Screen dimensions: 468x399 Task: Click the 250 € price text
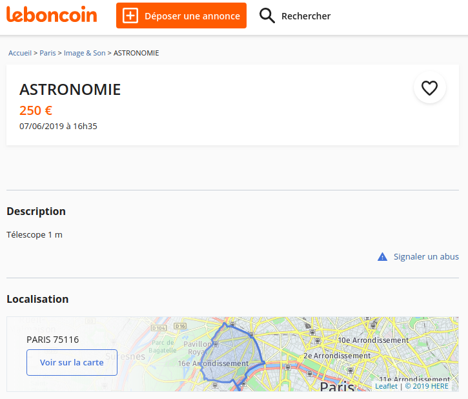pyautogui.click(x=36, y=110)
